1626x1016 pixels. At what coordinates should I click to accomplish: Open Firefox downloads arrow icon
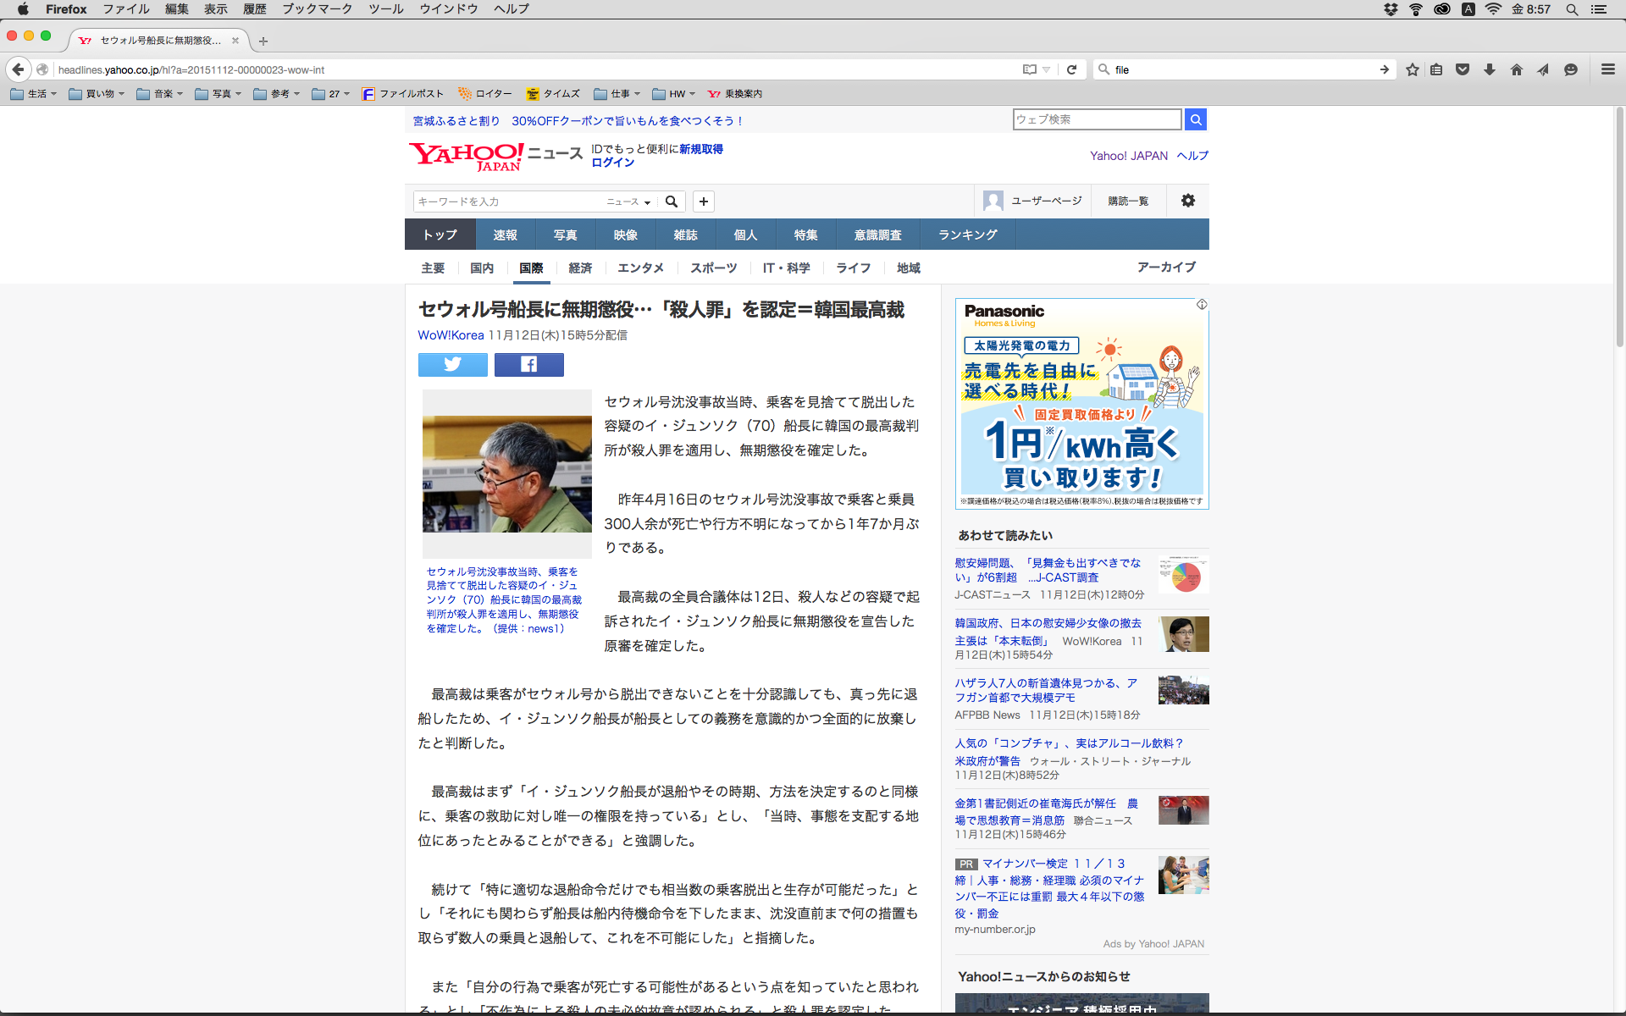click(1489, 69)
